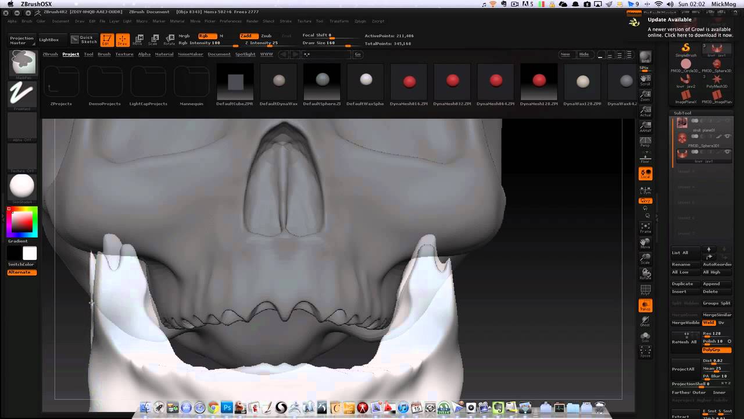Screen dimensions: 744x419
Task: Select the PolyF polyframe icon
Action: [x=645, y=290]
